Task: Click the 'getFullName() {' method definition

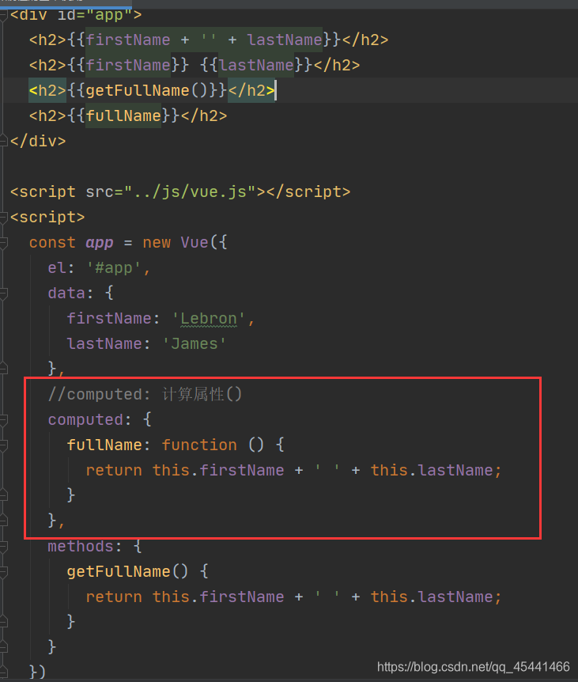Action: [x=138, y=571]
